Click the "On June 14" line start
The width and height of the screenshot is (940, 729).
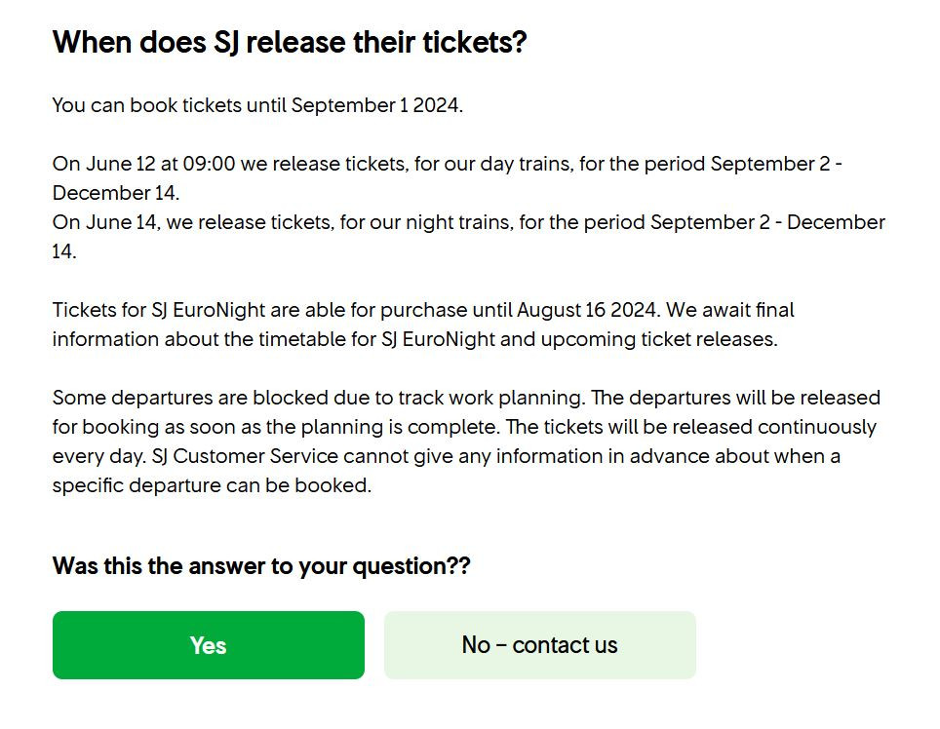tap(105, 222)
